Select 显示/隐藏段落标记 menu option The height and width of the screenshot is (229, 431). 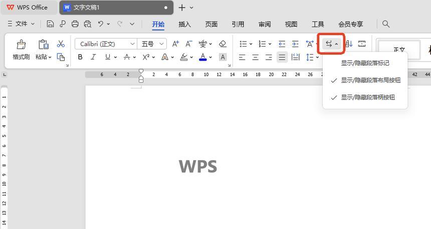365,63
